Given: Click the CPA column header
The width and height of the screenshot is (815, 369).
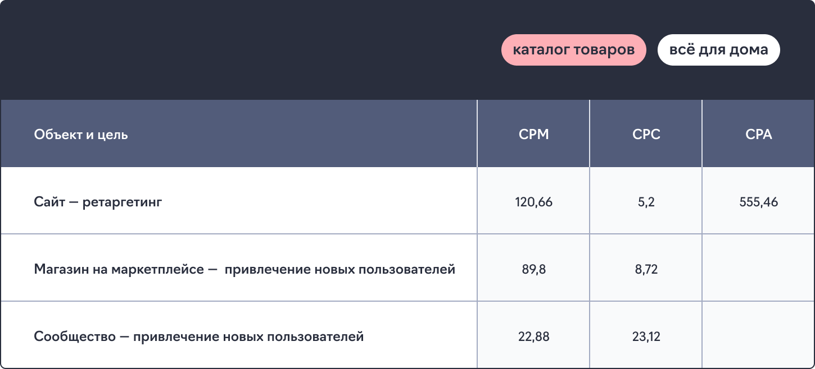Looking at the screenshot, I should [x=758, y=135].
